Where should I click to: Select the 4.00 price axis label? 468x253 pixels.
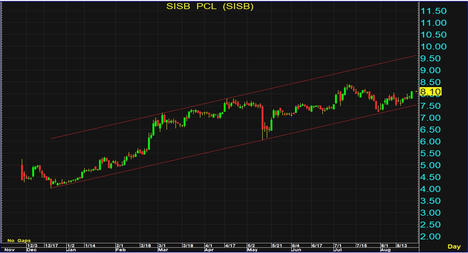[431, 189]
